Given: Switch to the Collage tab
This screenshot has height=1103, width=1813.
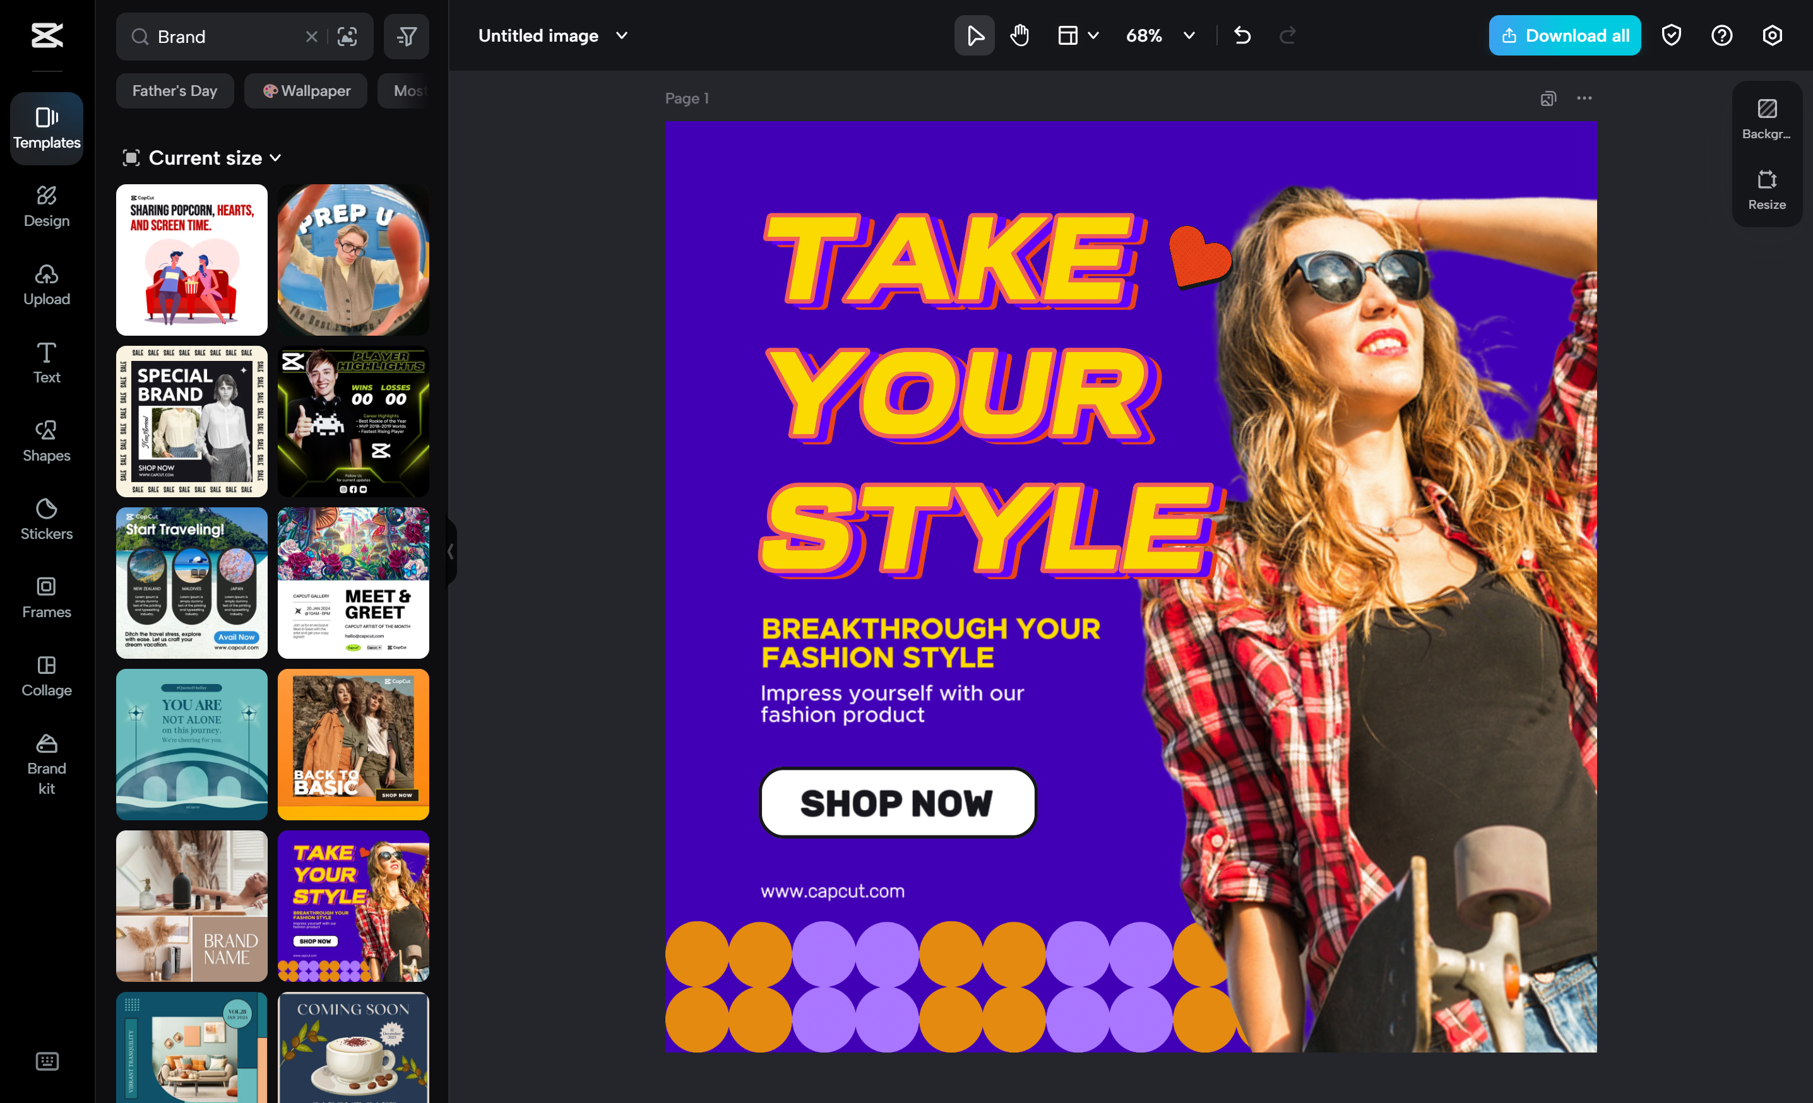Looking at the screenshot, I should pos(46,676).
